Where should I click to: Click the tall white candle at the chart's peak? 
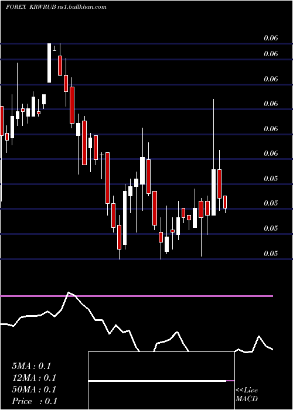click(49, 63)
